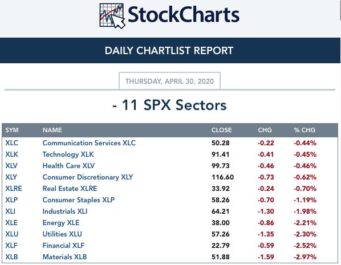The width and height of the screenshot is (341, 265).
Task: Open the XLY symbol link
Action: 11,177
